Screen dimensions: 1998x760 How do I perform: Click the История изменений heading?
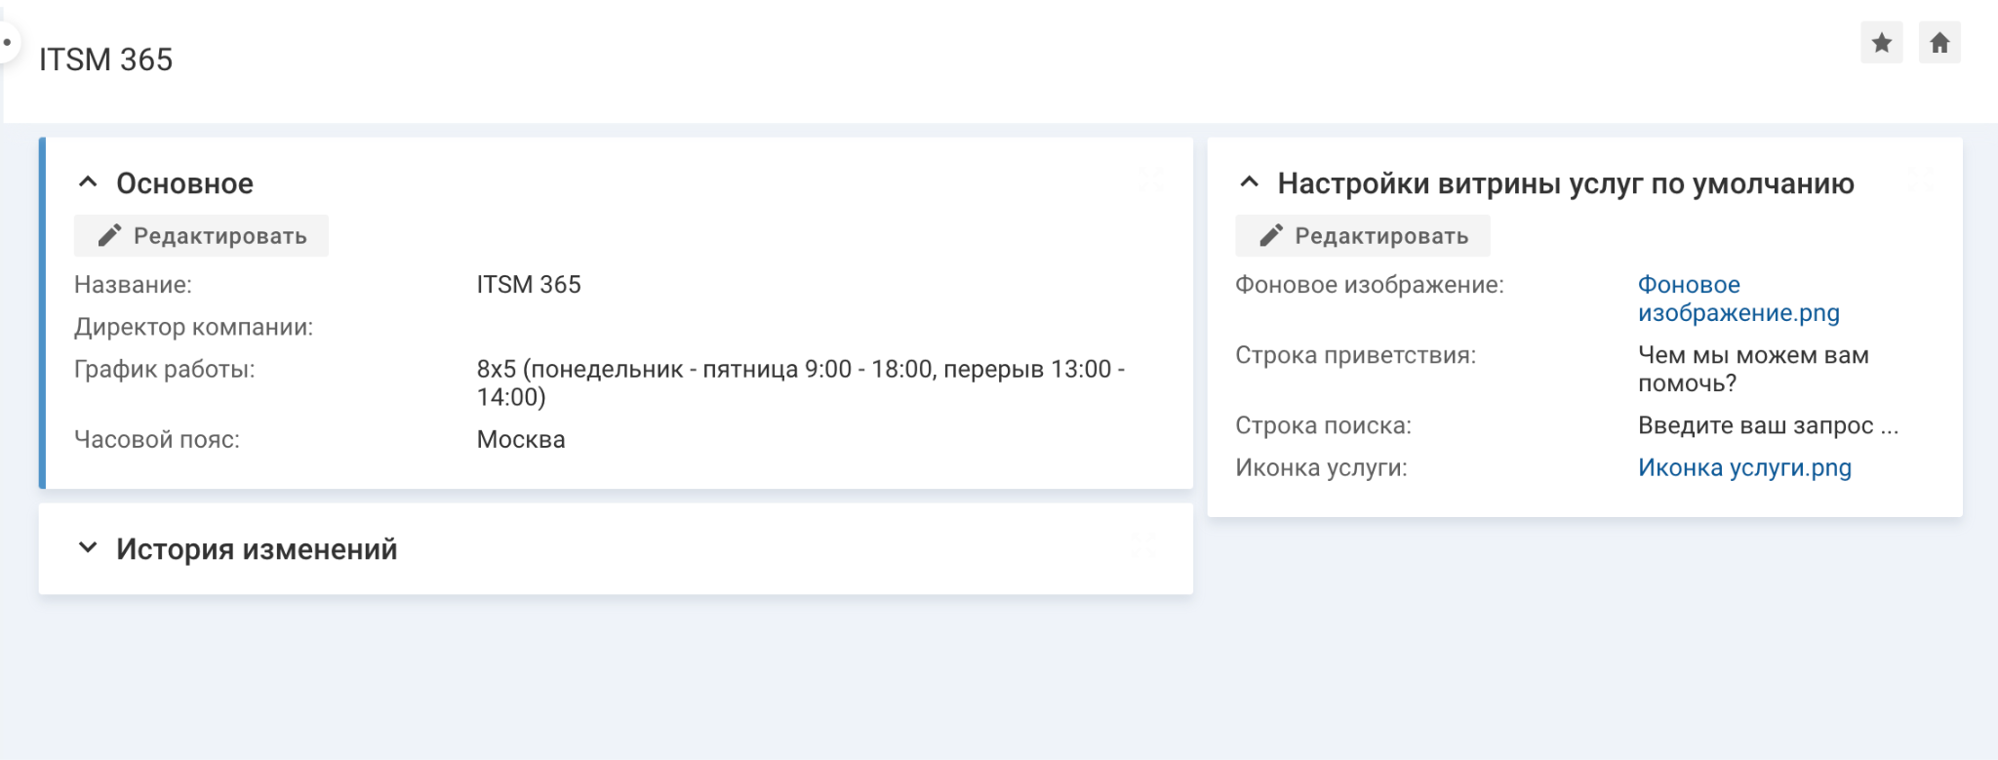coord(257,549)
